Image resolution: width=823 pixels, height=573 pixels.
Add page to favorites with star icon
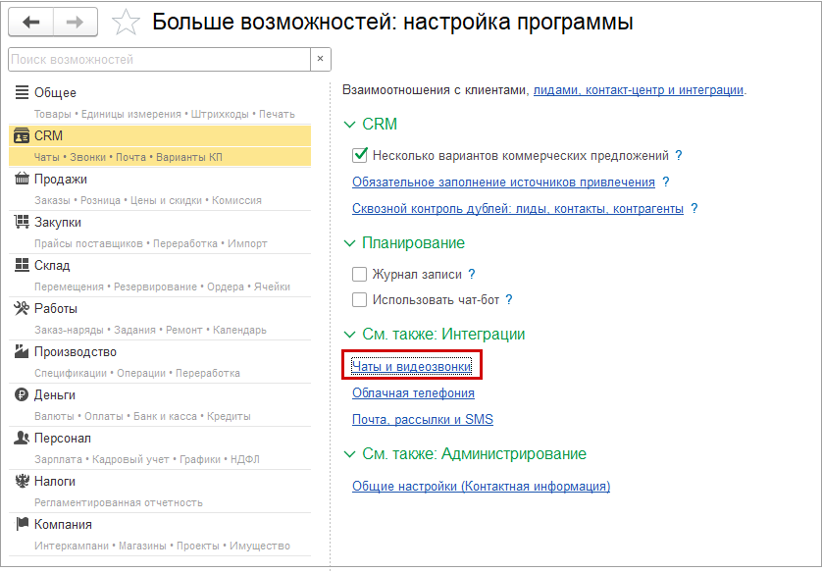click(126, 23)
